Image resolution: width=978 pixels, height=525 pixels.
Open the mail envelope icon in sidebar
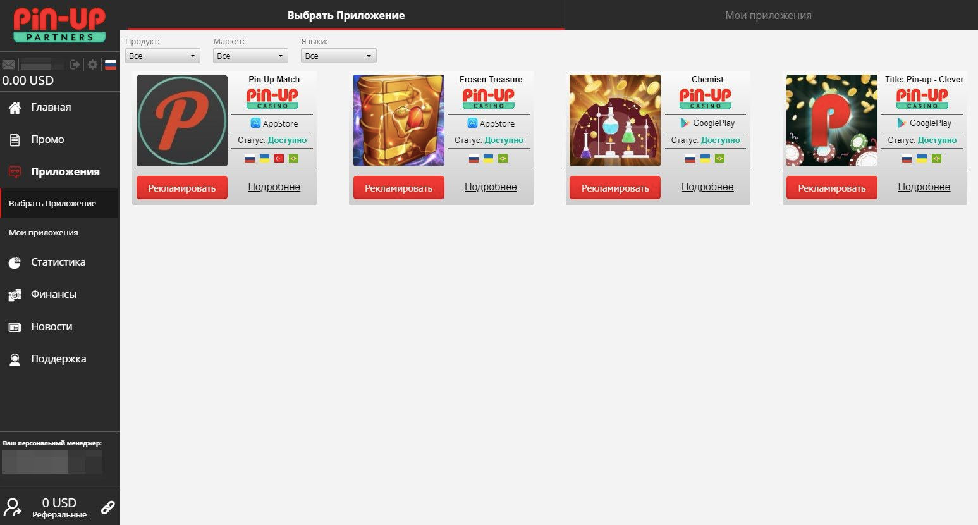point(9,65)
